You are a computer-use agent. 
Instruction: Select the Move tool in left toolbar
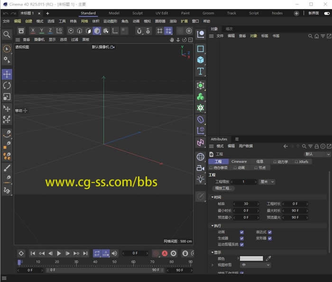tap(7, 74)
